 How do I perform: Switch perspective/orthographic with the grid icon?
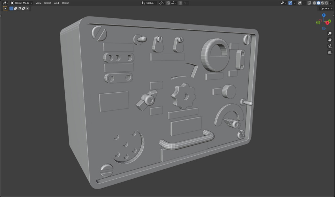click(x=330, y=52)
